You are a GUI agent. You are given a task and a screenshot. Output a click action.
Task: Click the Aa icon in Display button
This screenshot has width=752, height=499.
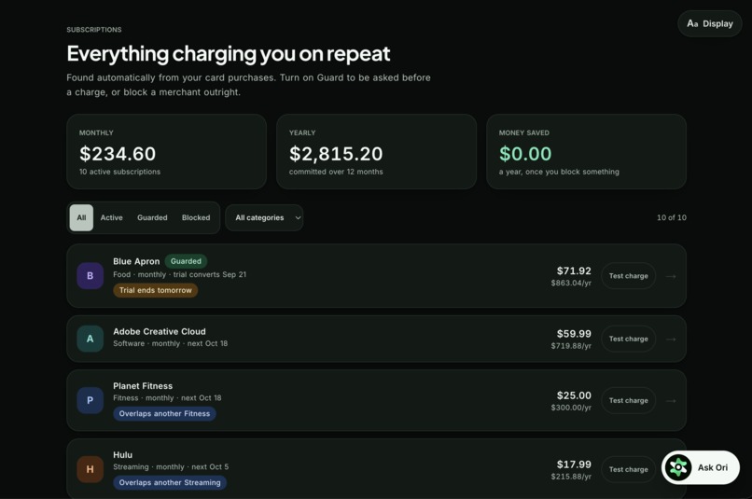692,23
